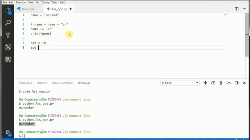Open the Edit menu
Screen dimensions: 250x140
point(11,2)
